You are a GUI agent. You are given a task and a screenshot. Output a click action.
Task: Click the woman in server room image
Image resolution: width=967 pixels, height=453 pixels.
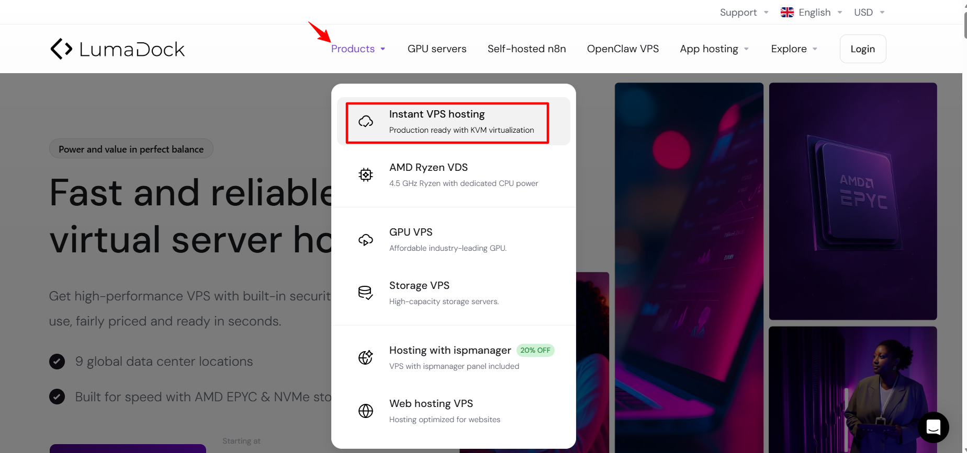(852, 390)
